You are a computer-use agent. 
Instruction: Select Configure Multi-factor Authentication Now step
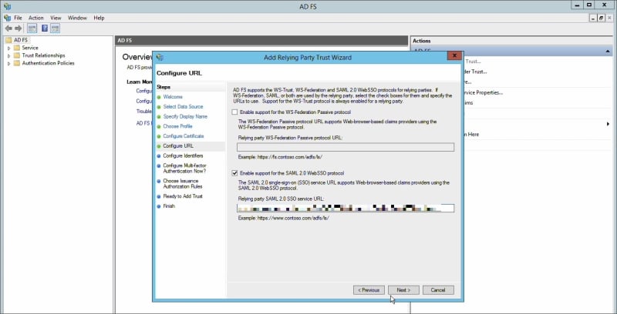pos(184,169)
